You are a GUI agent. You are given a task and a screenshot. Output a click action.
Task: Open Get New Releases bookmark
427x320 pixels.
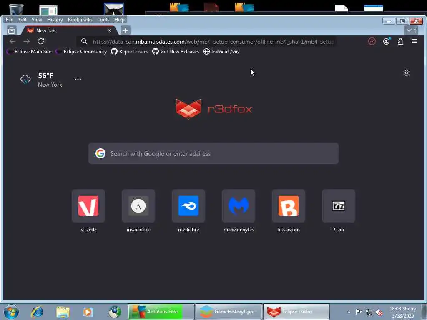point(176,51)
